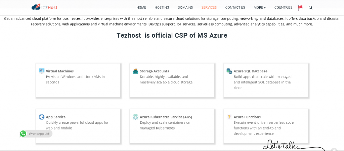This screenshot has width=344, height=151.
Task: Open the Azure SQL Database heading link
Action: tap(250, 71)
